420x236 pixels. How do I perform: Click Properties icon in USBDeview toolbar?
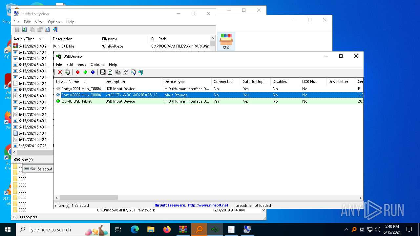pyautogui.click(x=125, y=72)
